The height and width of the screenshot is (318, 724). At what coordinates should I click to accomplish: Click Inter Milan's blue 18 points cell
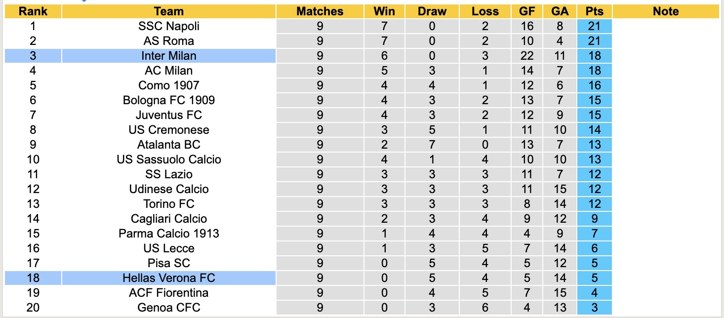tap(595, 56)
